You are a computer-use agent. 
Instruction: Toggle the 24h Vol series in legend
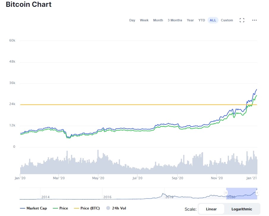116,208
